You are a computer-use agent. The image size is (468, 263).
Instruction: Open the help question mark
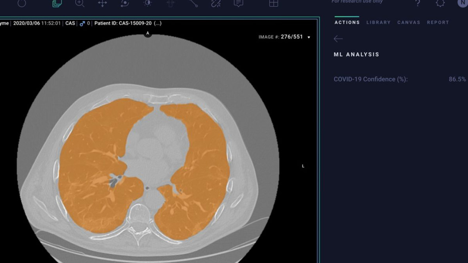(417, 4)
